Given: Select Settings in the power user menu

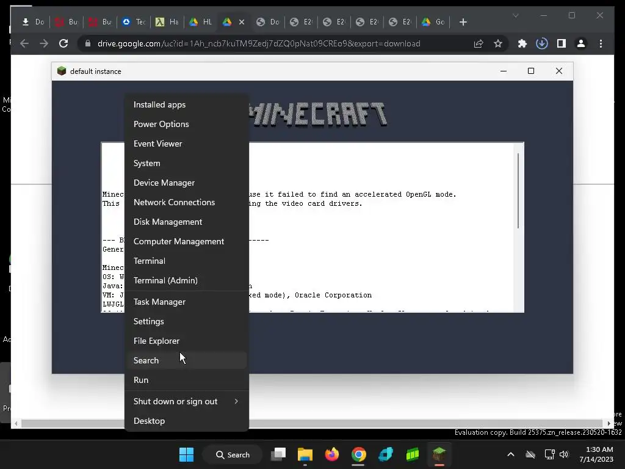Looking at the screenshot, I should tap(186, 321).
